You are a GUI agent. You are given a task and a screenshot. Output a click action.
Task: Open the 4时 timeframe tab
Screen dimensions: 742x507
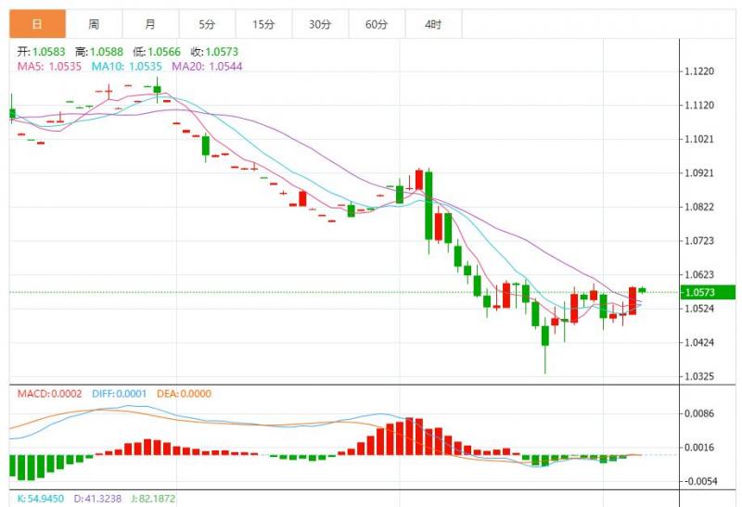(433, 24)
